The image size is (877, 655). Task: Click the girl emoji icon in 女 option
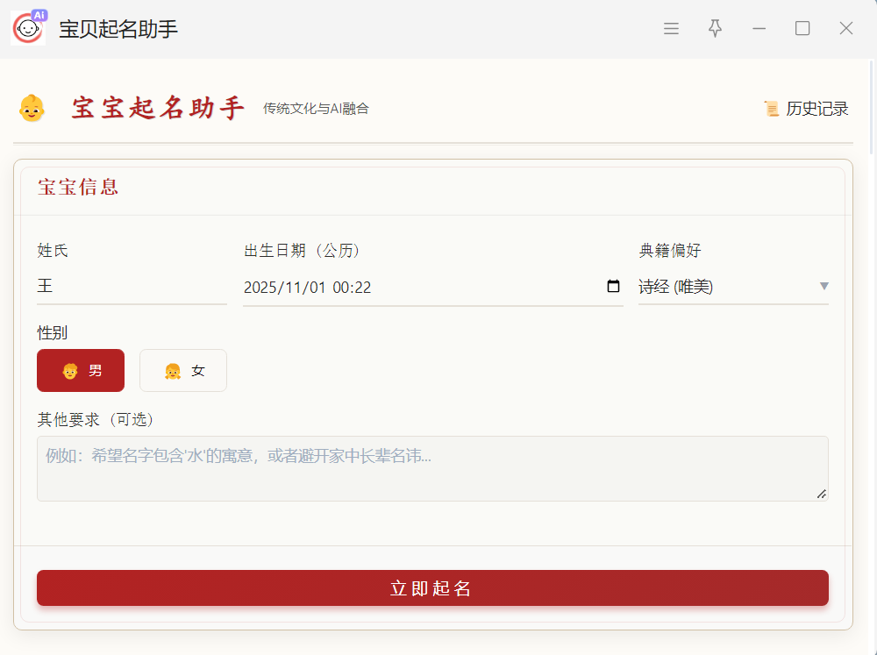173,371
